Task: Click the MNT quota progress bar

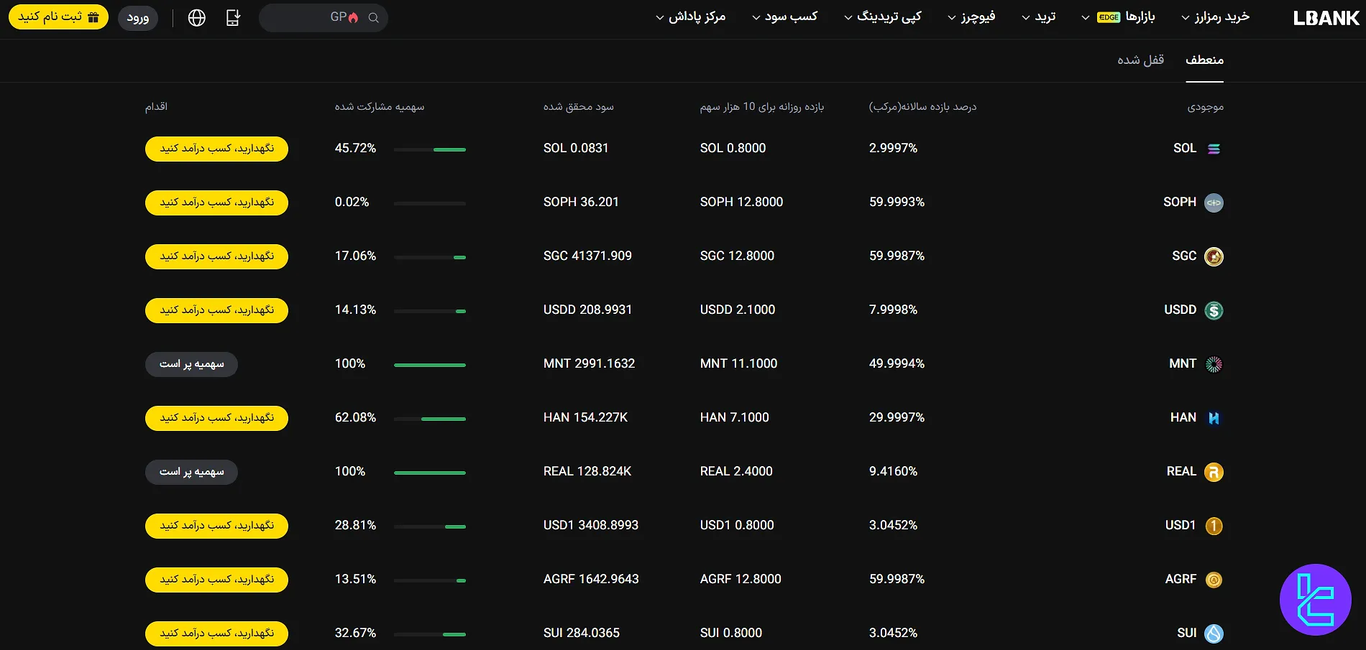Action: tap(429, 364)
